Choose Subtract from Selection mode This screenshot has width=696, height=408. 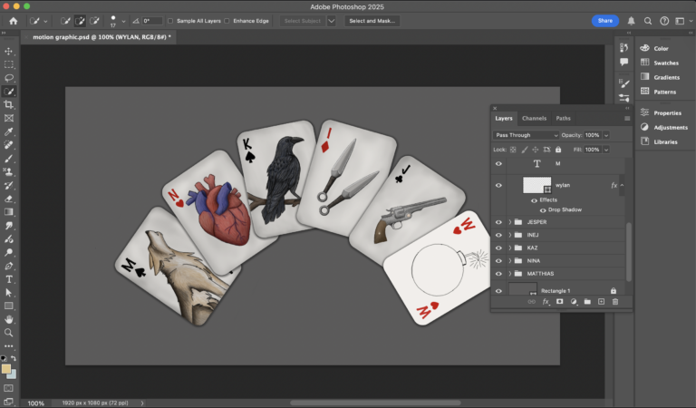pyautogui.click(x=94, y=21)
